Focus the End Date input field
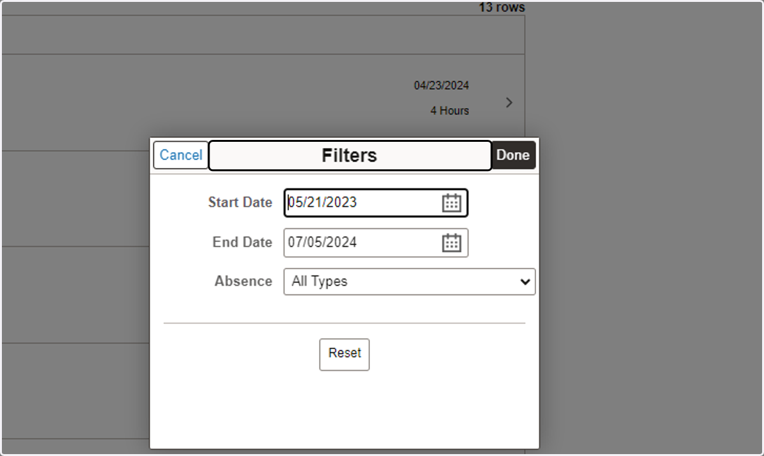This screenshot has height=456, width=764. tap(376, 242)
